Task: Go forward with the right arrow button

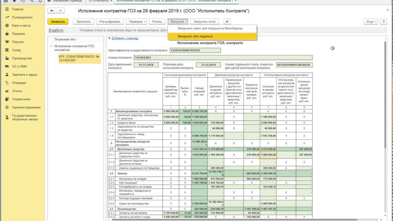Action: click(60, 11)
